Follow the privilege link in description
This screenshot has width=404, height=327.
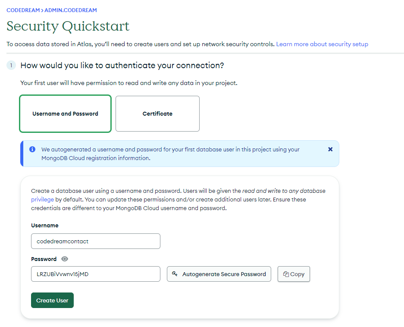pos(42,200)
